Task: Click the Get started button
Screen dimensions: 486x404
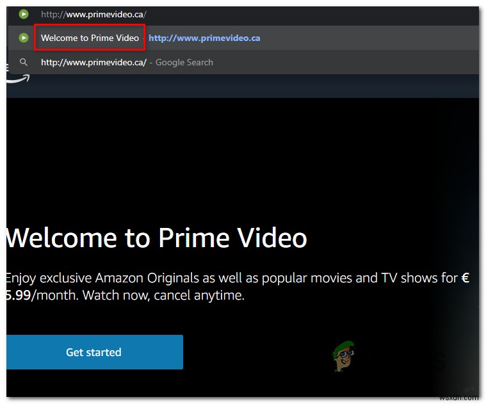Action: click(x=95, y=352)
